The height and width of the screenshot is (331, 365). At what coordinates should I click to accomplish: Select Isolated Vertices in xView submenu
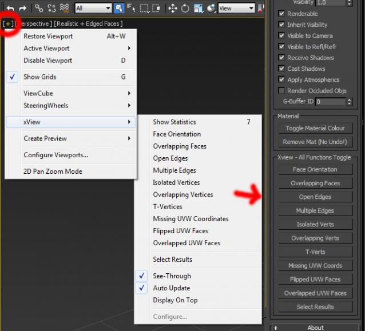click(x=198, y=182)
